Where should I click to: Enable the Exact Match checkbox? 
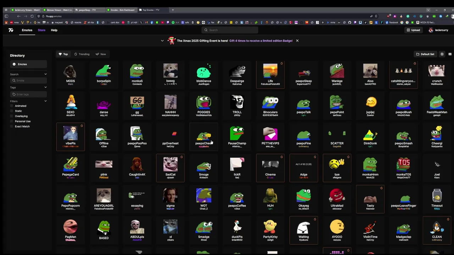click(x=12, y=126)
